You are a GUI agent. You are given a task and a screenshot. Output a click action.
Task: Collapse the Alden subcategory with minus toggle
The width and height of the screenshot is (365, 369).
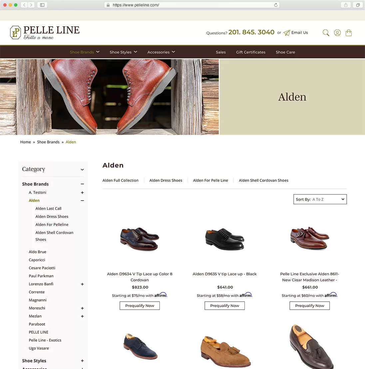tap(82, 201)
